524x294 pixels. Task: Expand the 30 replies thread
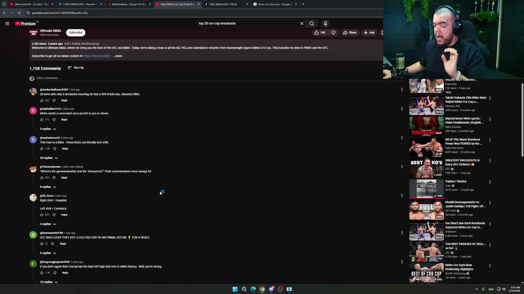[49, 158]
